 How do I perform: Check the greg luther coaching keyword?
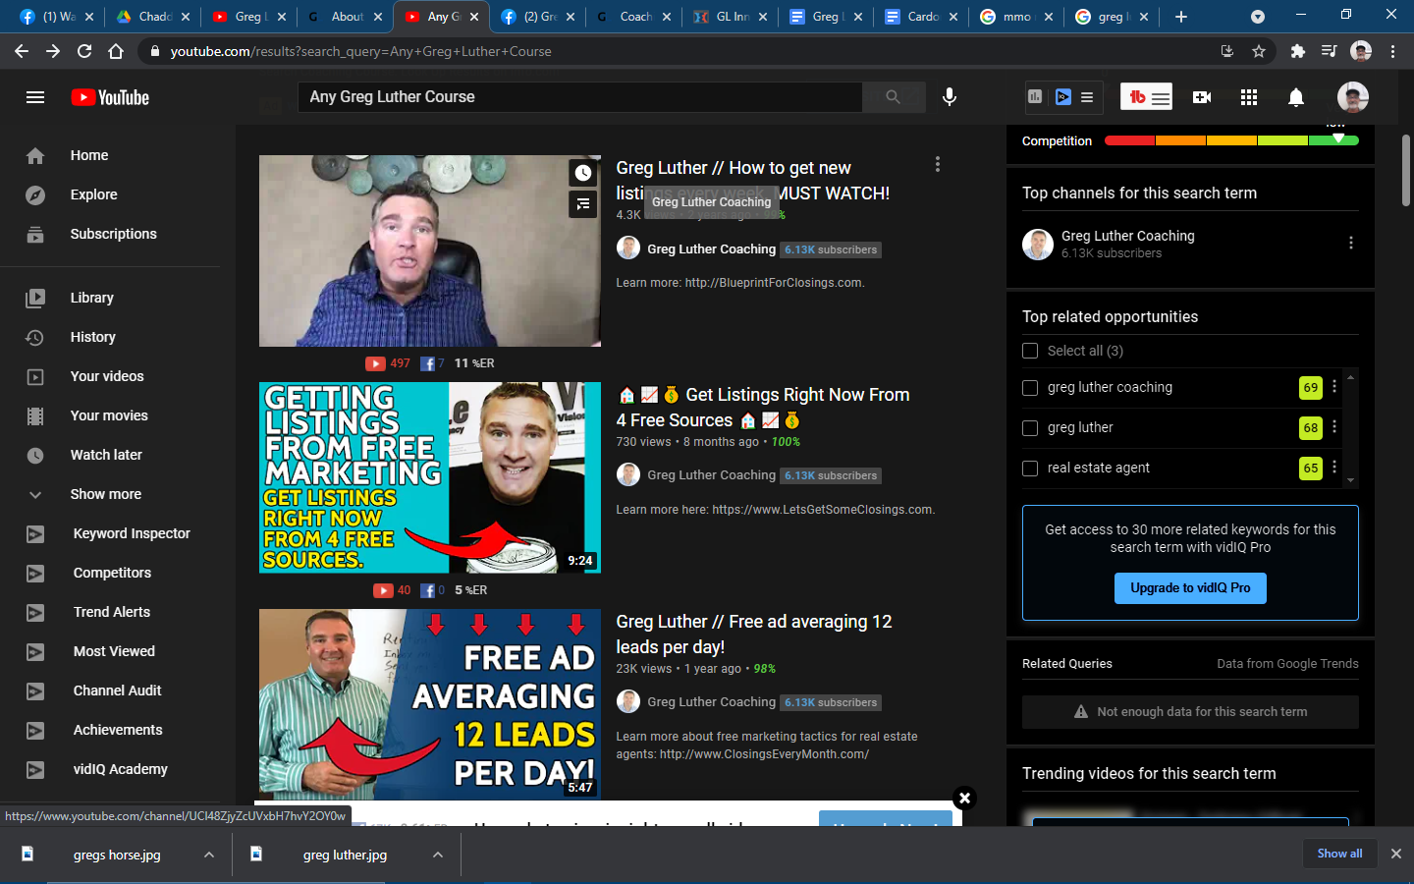(x=1030, y=387)
